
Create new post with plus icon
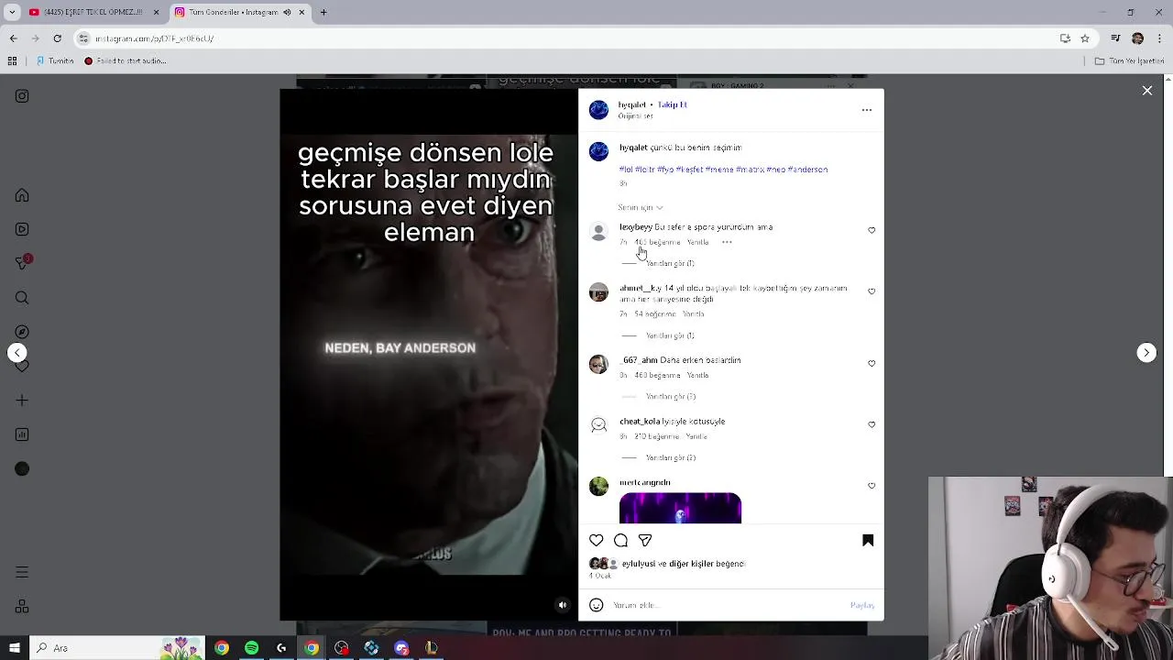click(22, 401)
